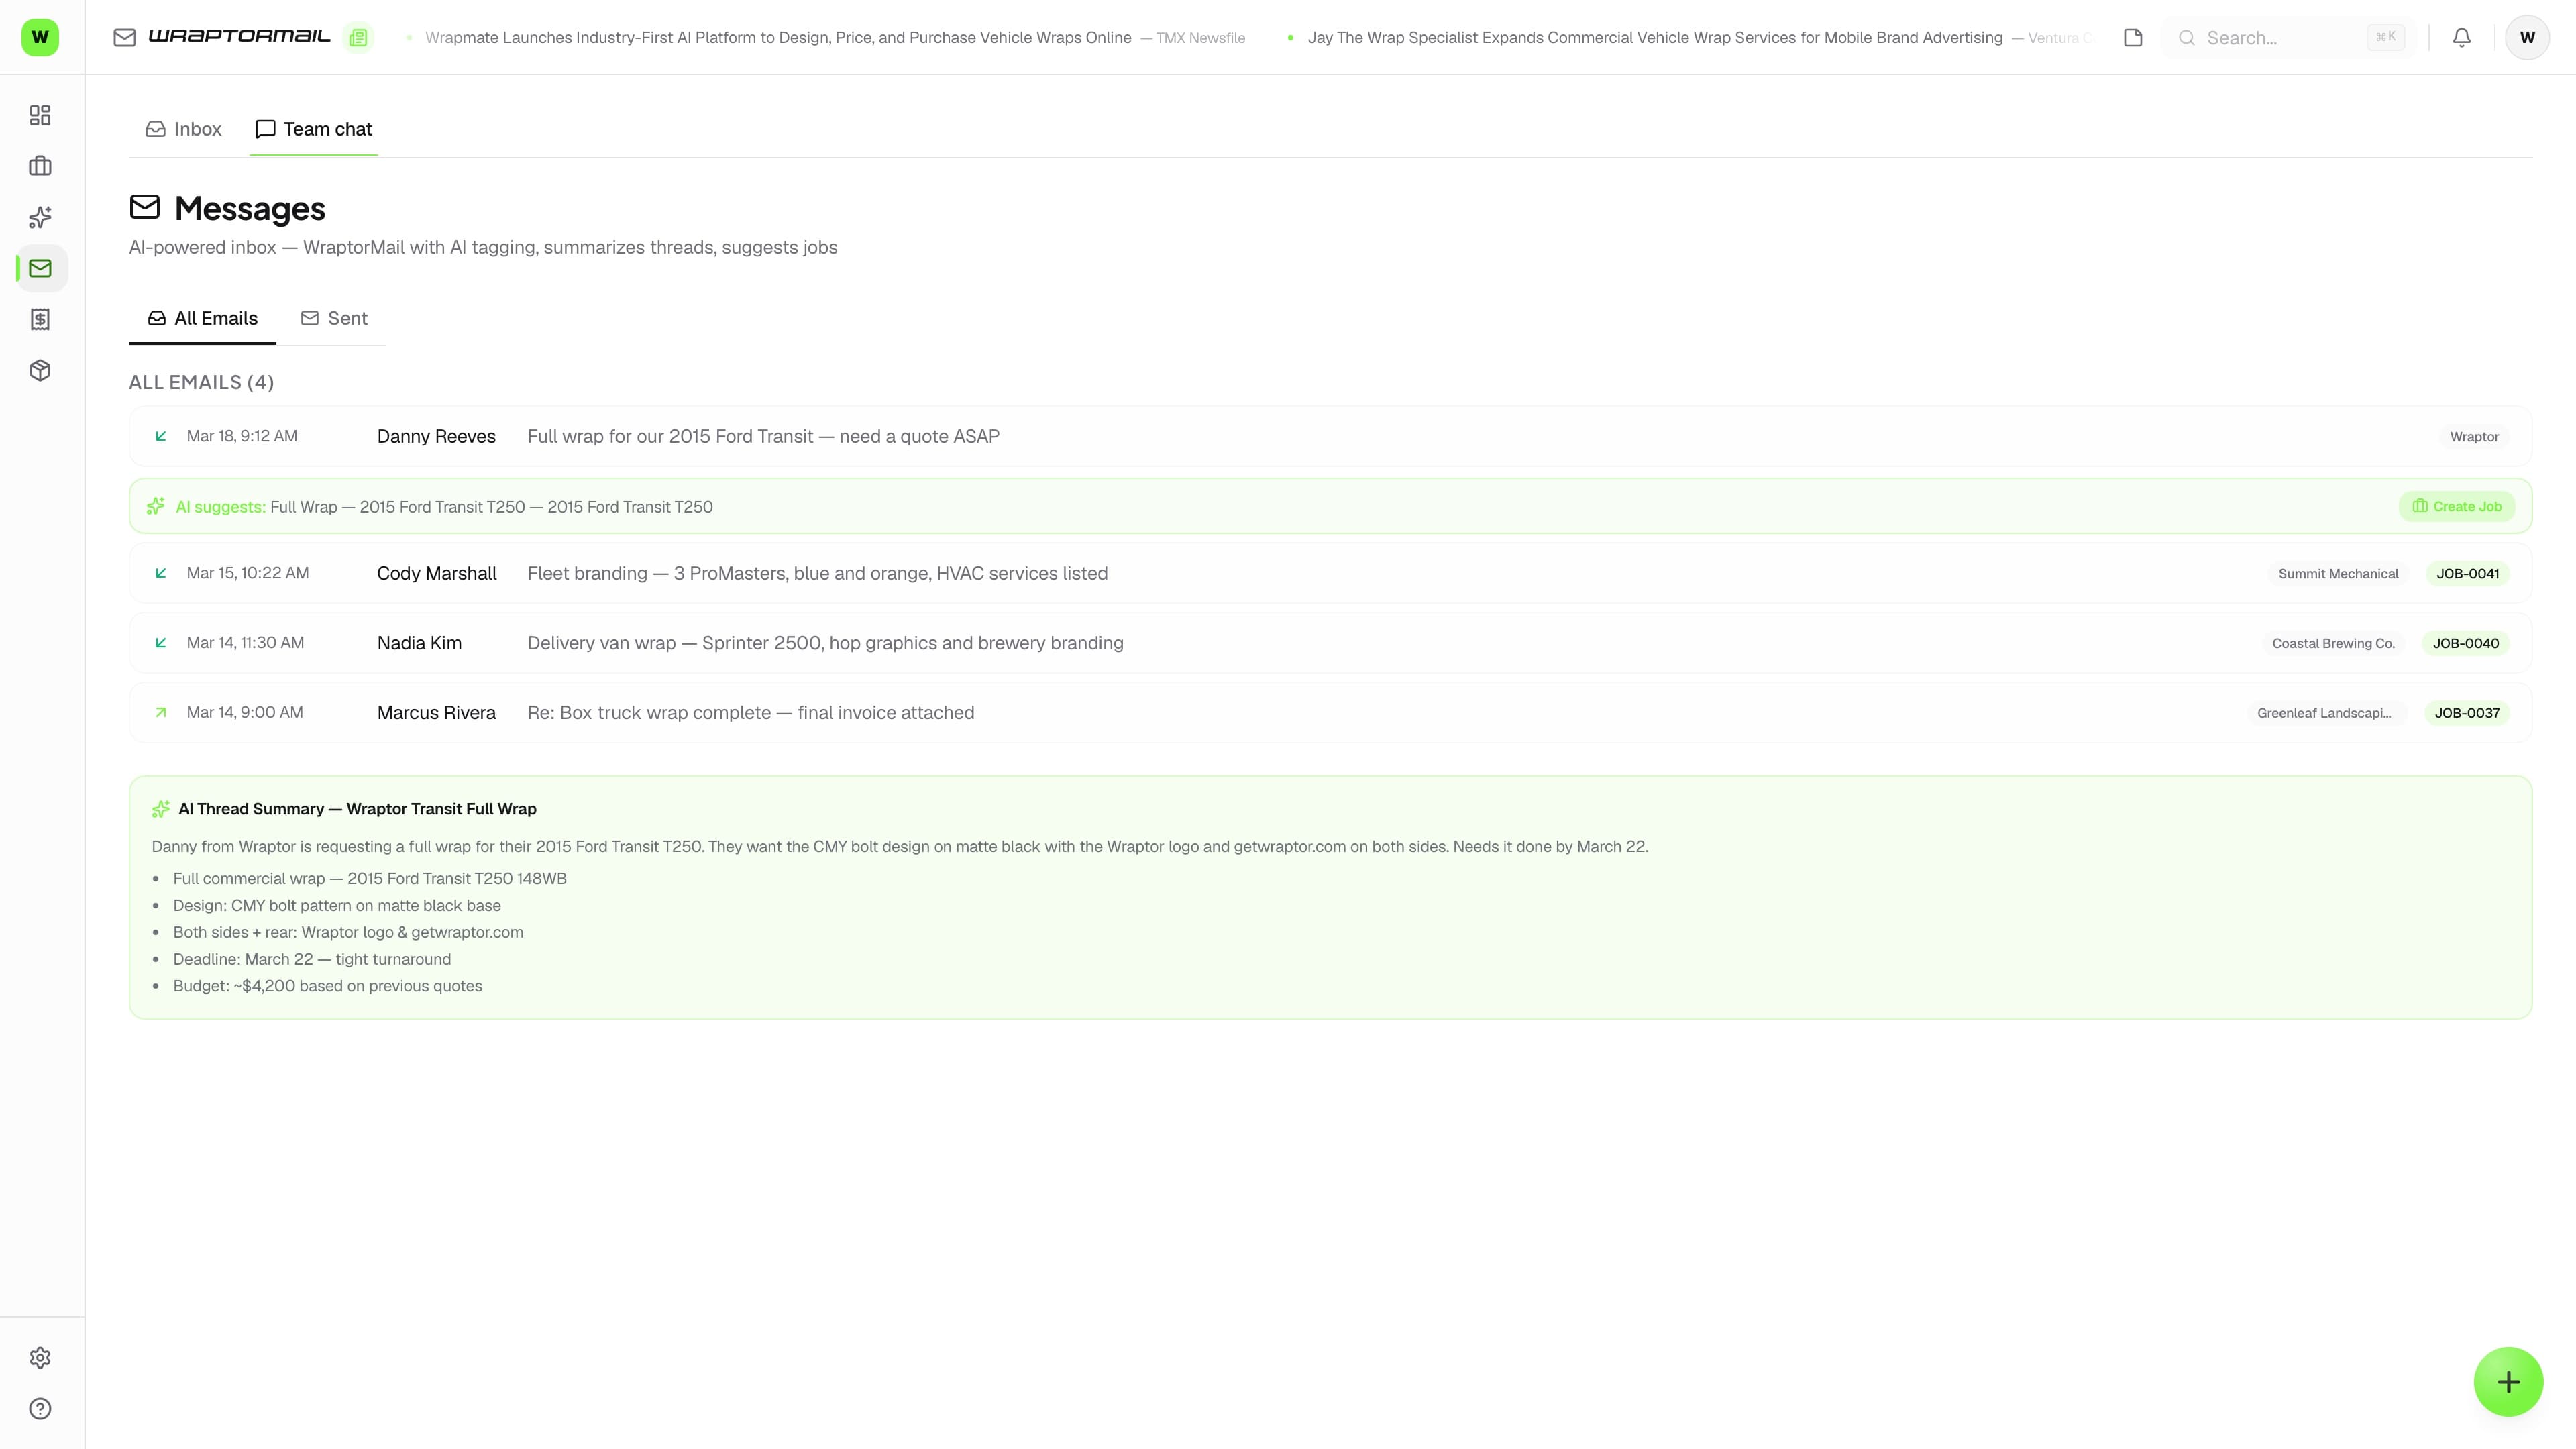This screenshot has height=1449, width=2576.
Task: Open the notifications bell
Action: pos(2462,37)
